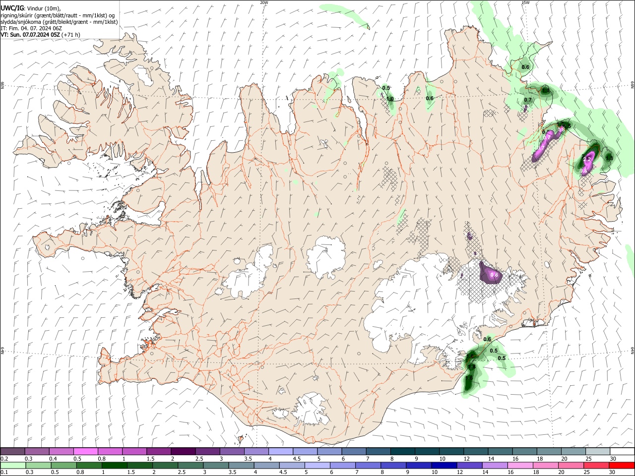Click the bold UWC/IG title text
Image resolution: width=635 pixels, height=476 pixels.
12,8
